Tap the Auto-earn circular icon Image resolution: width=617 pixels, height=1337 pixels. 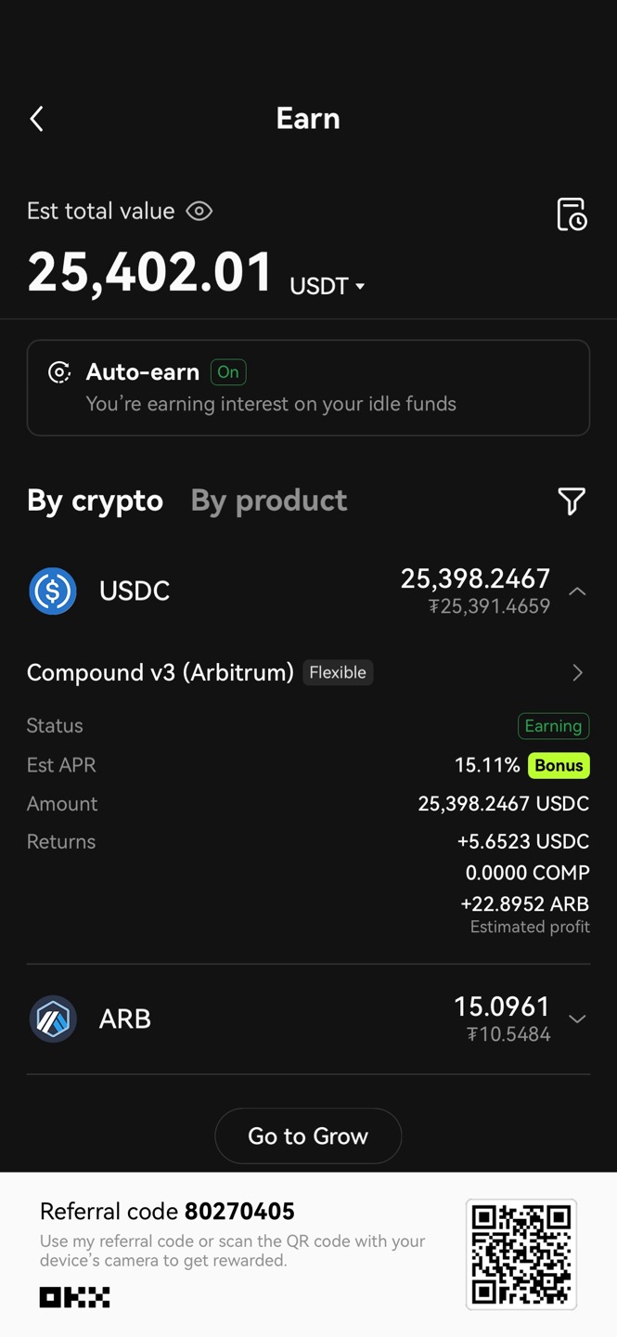click(x=59, y=372)
